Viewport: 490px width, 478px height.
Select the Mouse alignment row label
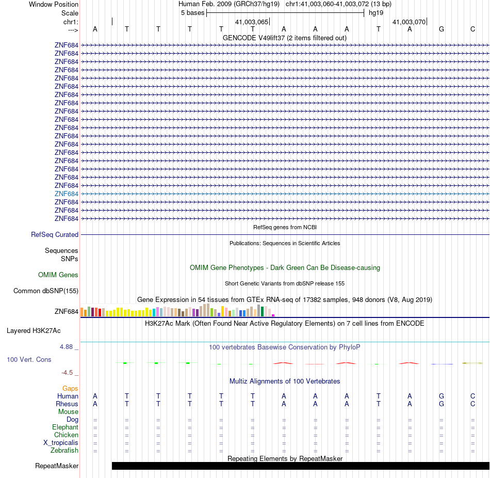68,412
